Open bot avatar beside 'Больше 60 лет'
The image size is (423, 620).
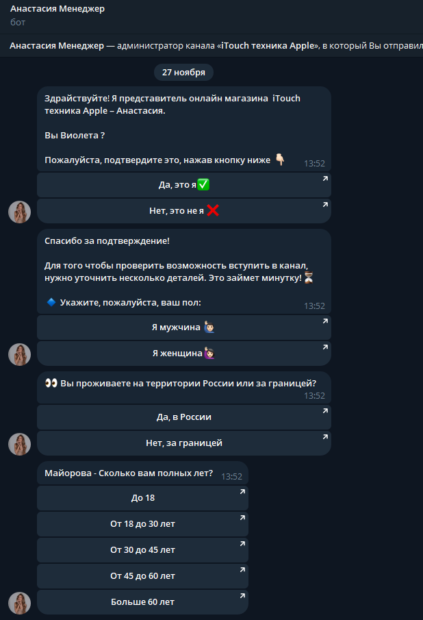(x=20, y=603)
